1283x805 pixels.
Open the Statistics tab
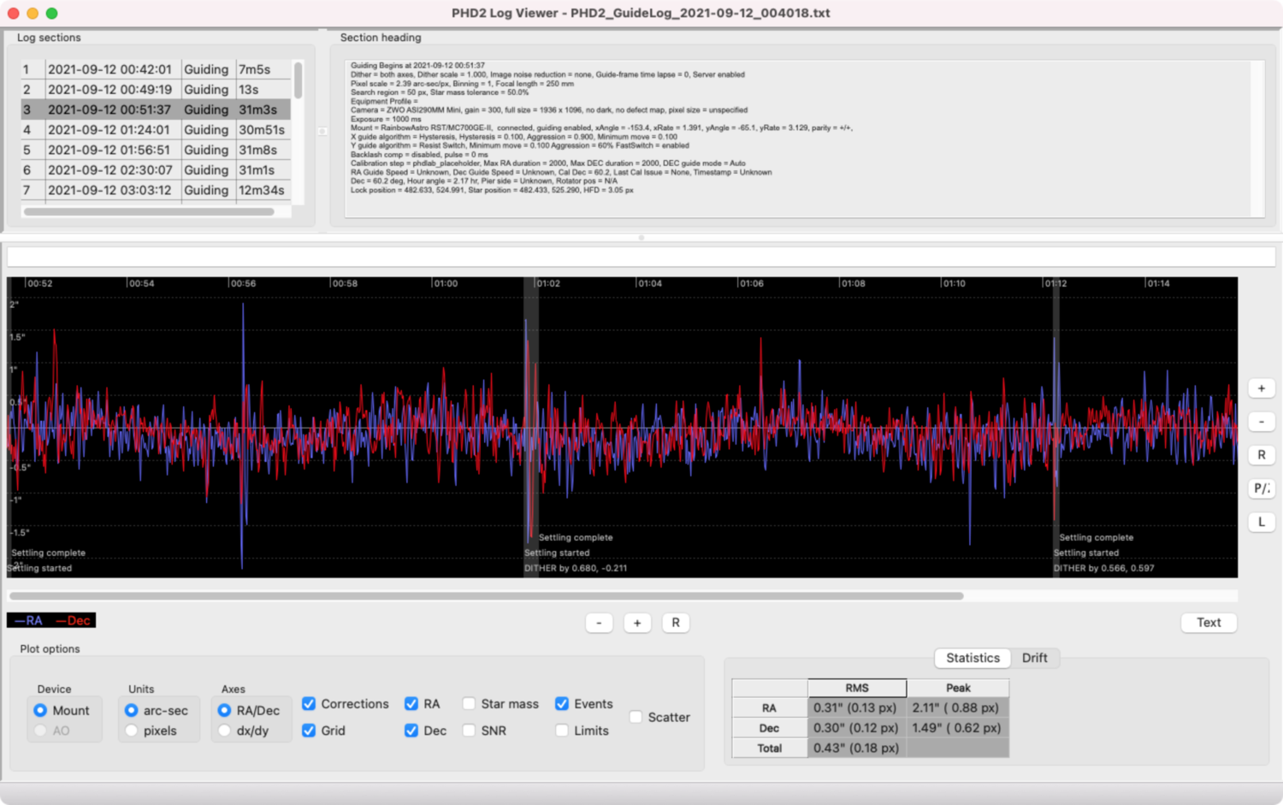(973, 658)
